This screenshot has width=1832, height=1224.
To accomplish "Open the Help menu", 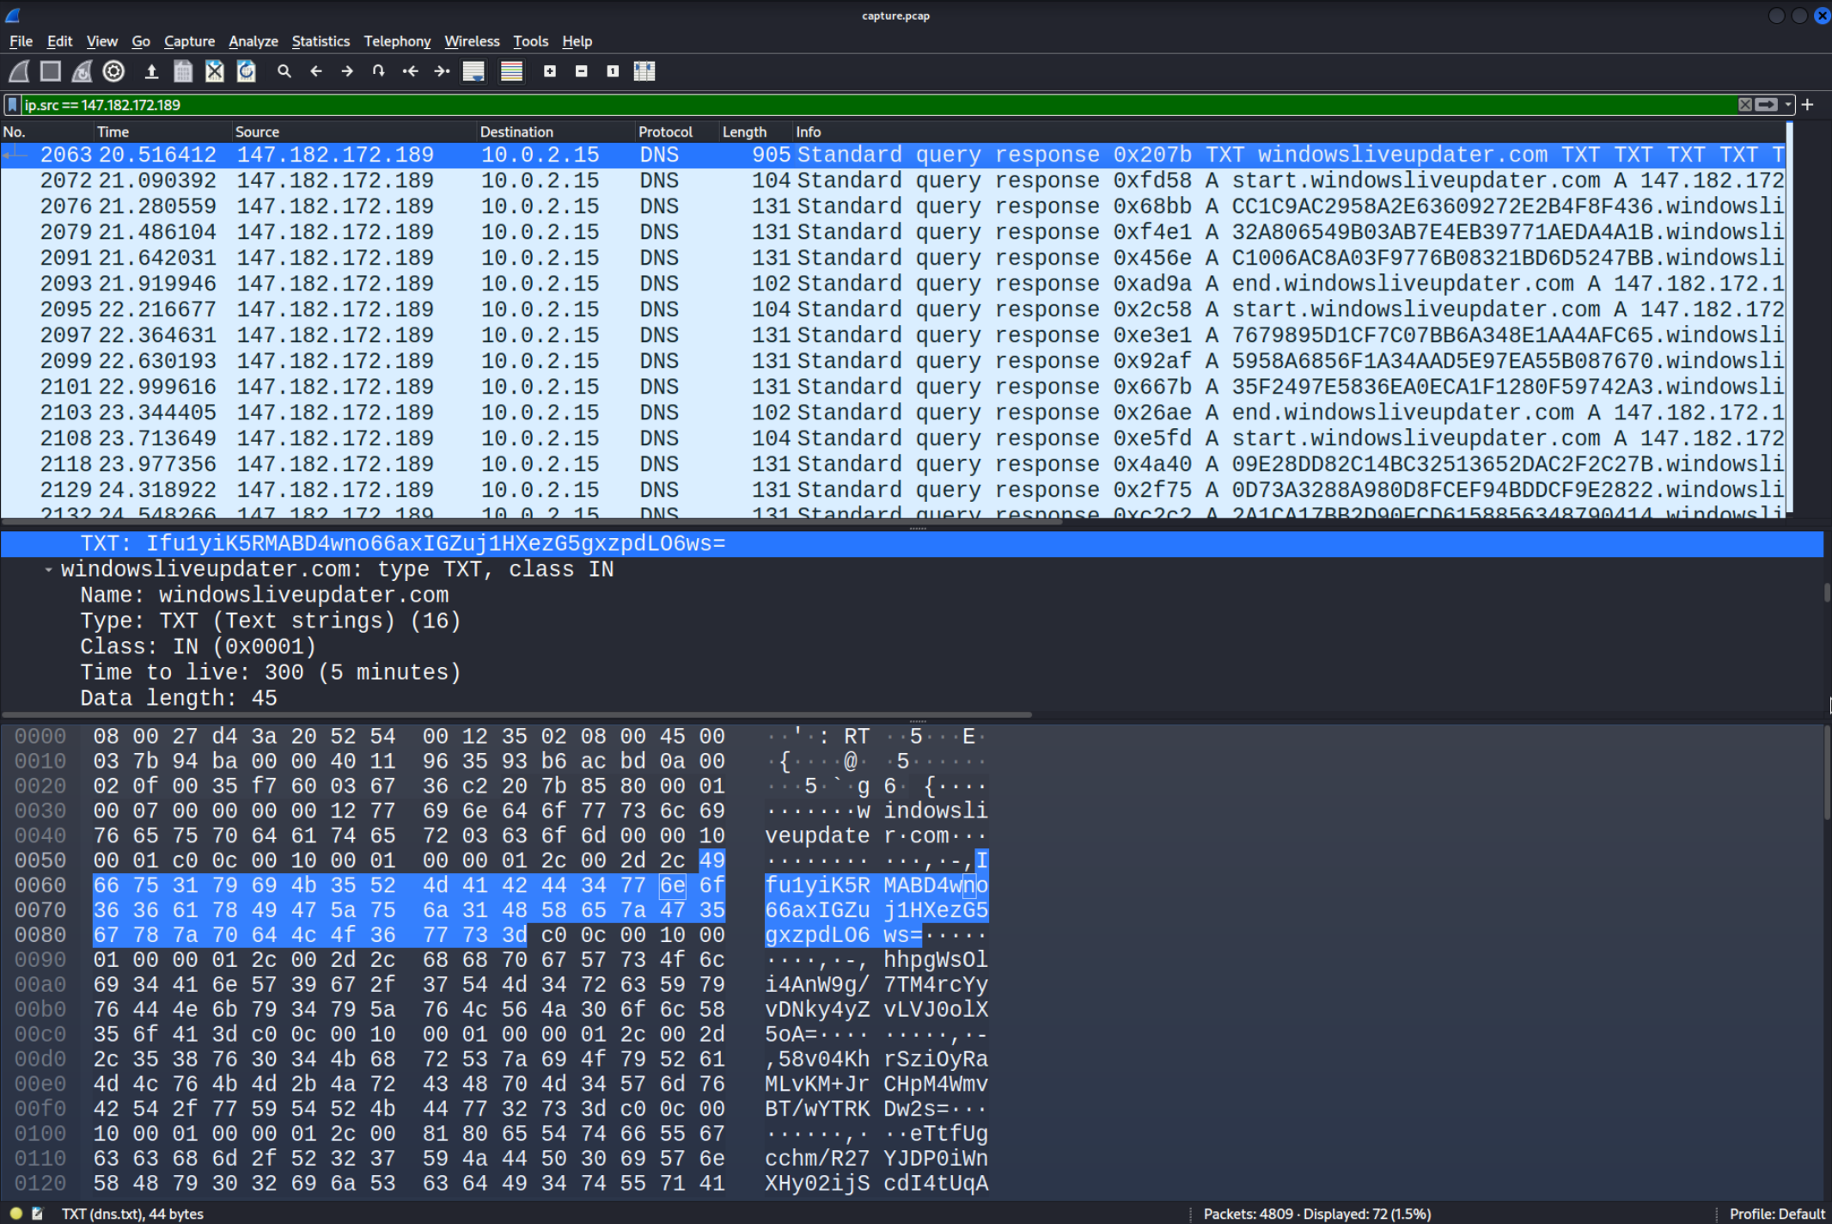I will [x=577, y=41].
